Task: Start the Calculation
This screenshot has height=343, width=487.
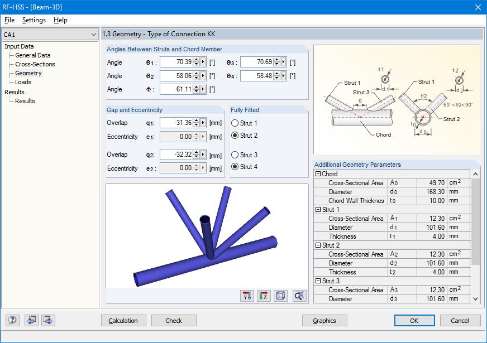Action: (x=123, y=320)
